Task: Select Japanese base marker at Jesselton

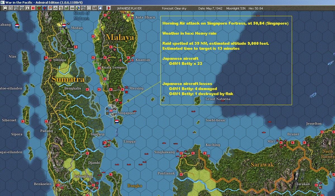Action: [x=322, y=132]
